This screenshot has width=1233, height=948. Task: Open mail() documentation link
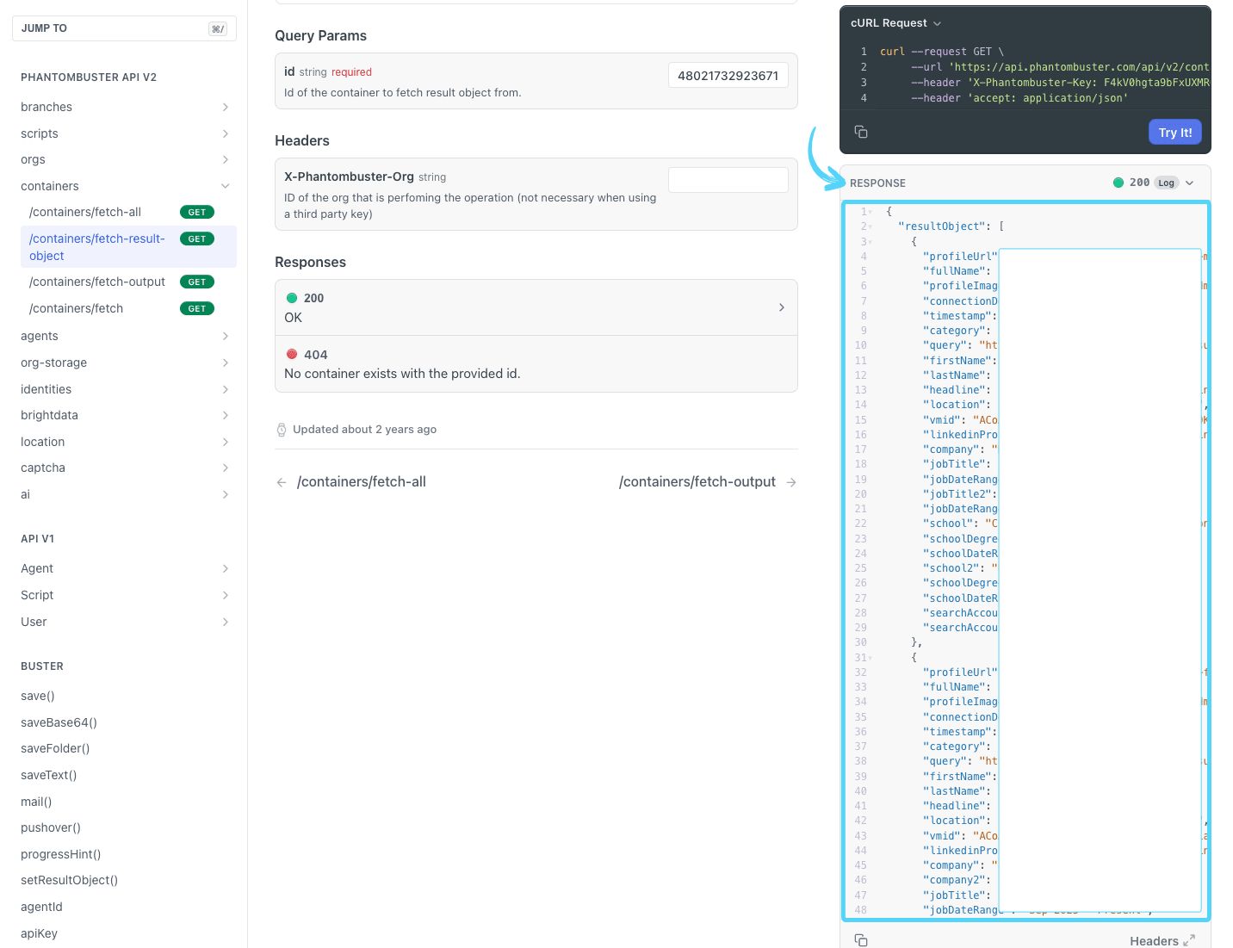pos(36,802)
